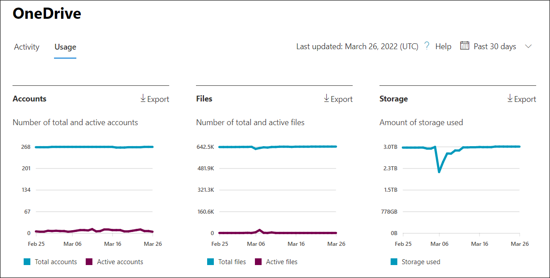550x278 pixels.
Task: Click the Files export download arrow icon
Action: pyautogui.click(x=326, y=98)
